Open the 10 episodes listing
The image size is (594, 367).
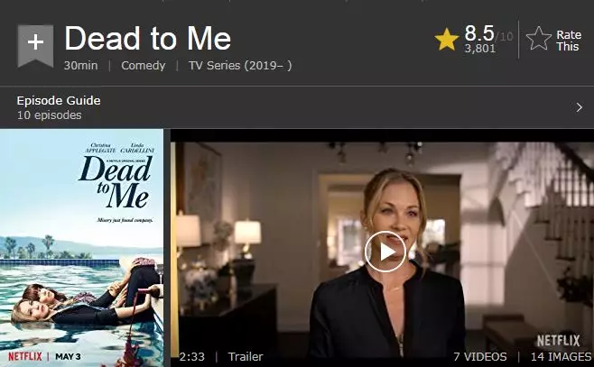(50, 115)
